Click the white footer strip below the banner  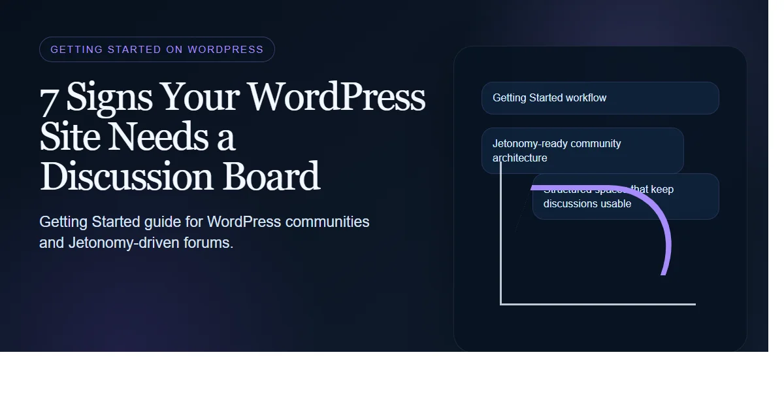pyautogui.click(x=392, y=383)
